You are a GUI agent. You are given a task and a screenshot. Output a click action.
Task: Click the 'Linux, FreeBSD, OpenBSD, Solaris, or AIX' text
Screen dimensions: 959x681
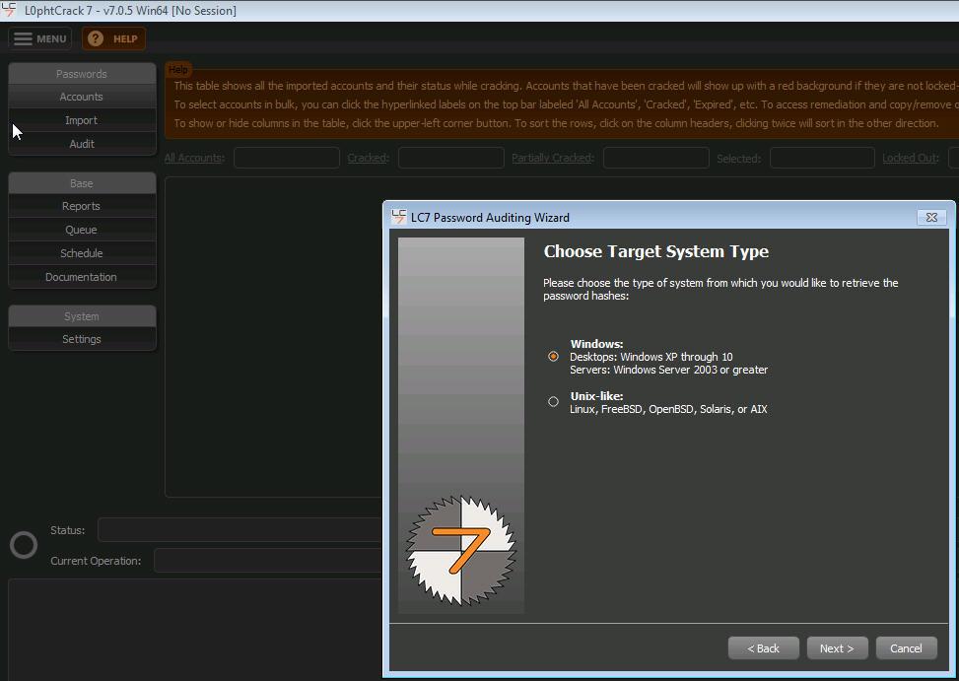tap(668, 410)
